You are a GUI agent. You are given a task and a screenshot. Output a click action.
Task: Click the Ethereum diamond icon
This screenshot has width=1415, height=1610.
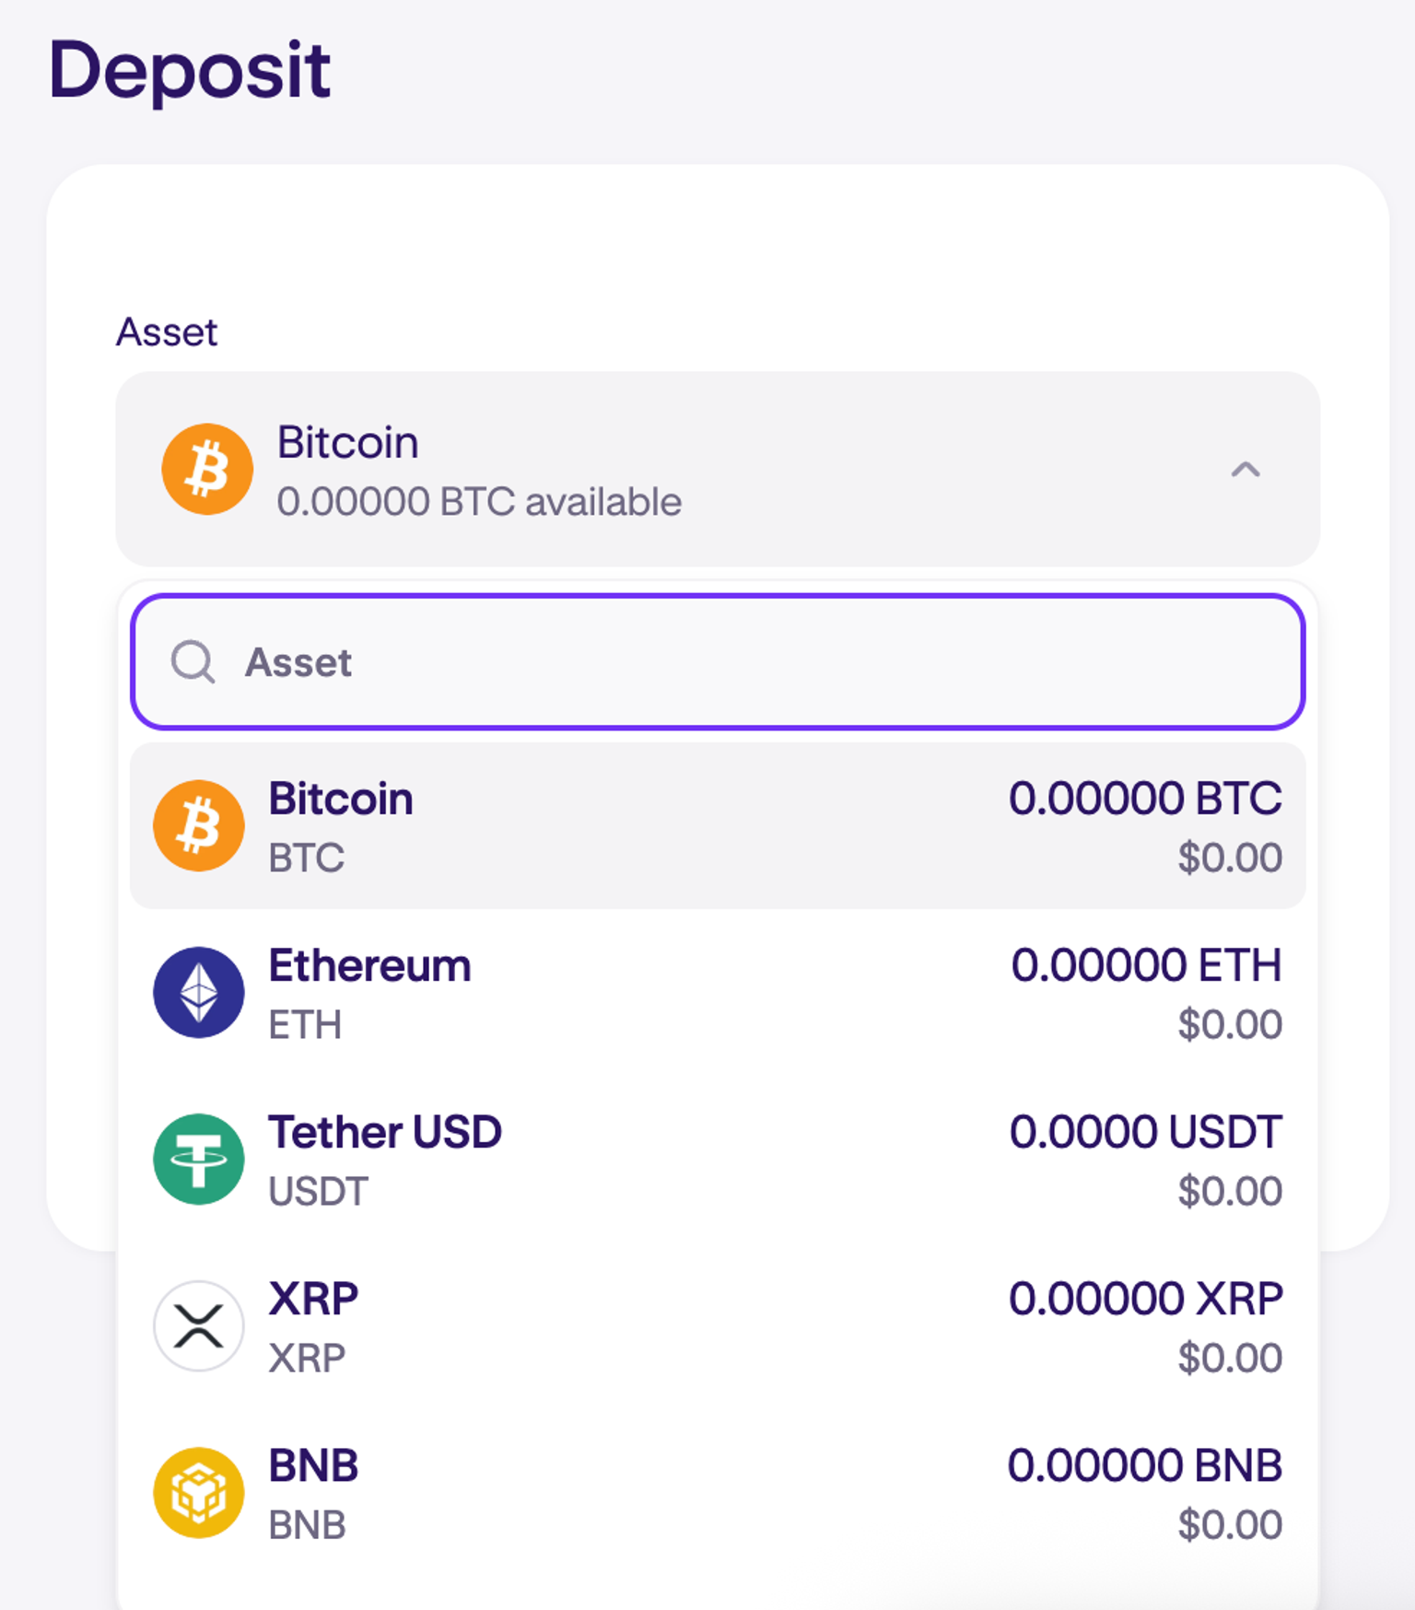[198, 992]
